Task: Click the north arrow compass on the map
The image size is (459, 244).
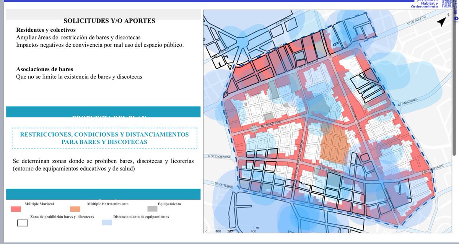Action: pyautogui.click(x=442, y=21)
